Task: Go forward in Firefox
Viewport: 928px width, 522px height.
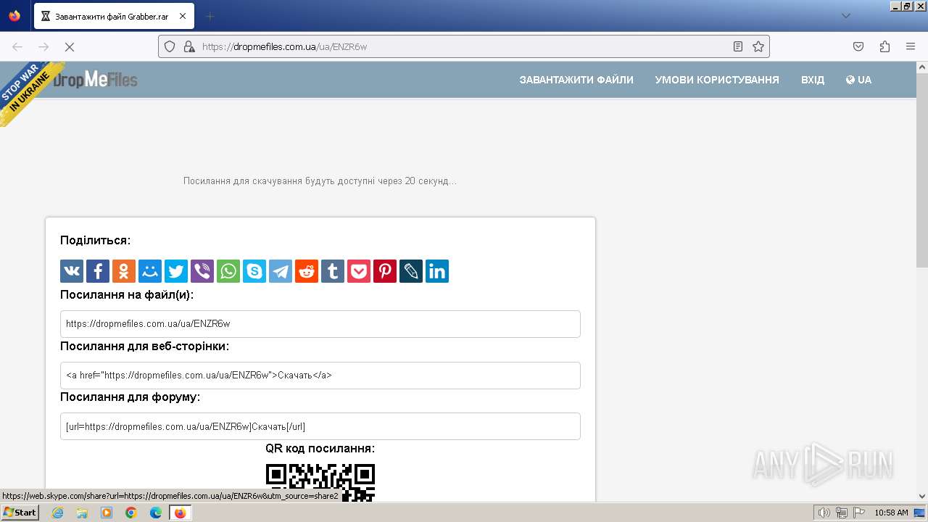Action: coord(43,46)
